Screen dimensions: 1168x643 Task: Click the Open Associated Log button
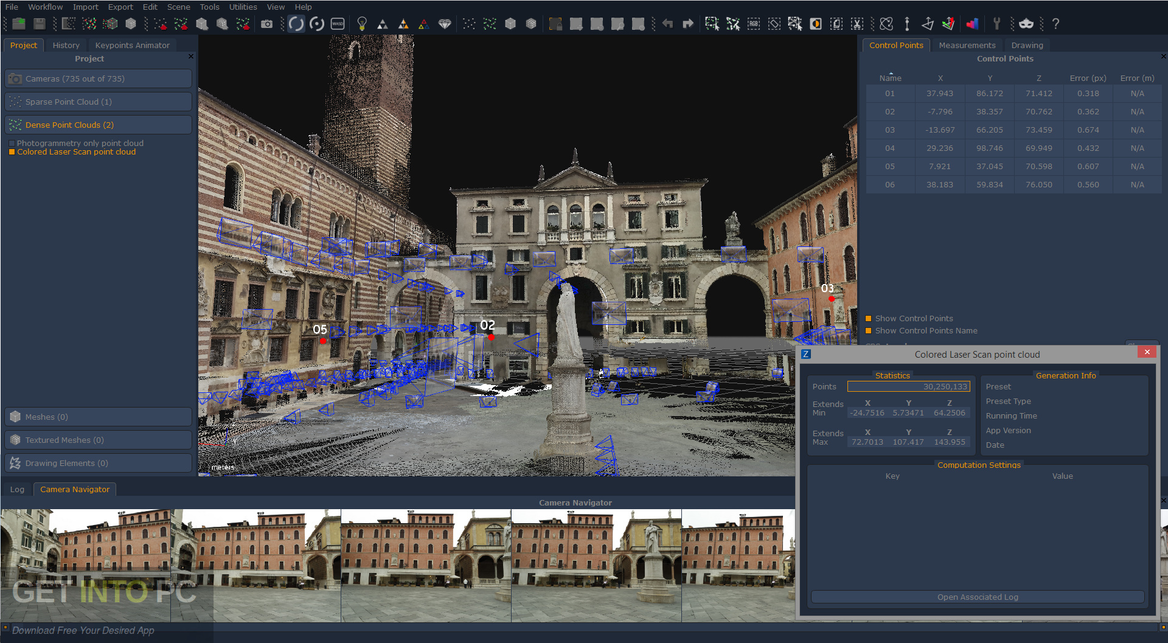click(977, 597)
